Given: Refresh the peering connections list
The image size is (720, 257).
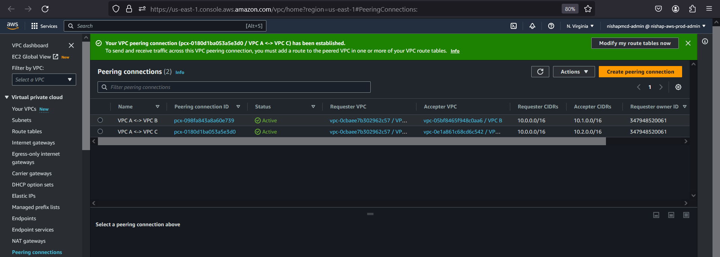Looking at the screenshot, I should 540,72.
